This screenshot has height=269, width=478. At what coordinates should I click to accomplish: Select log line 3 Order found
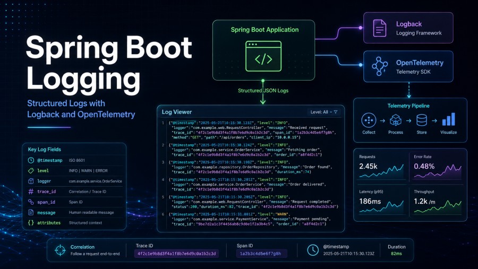pos(250,167)
